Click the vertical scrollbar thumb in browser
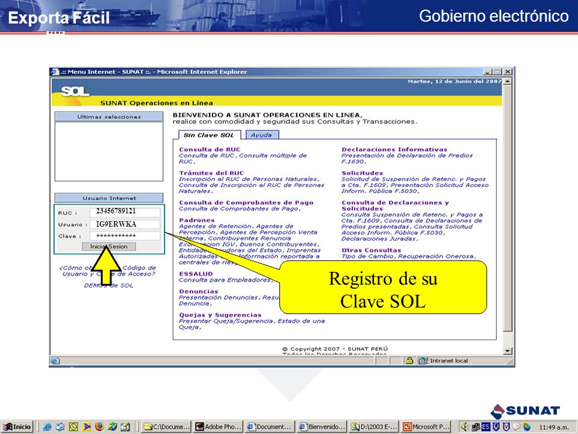The width and height of the screenshot is (578, 434). 508,209
